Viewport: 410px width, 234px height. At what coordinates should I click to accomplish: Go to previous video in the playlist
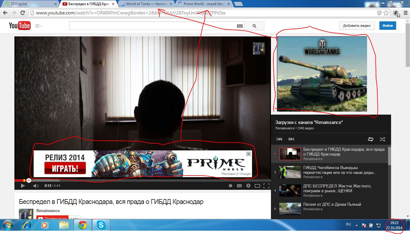click(x=279, y=139)
